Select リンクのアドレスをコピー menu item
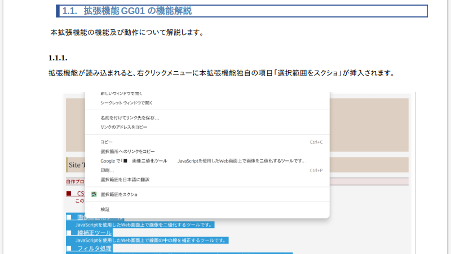 point(124,127)
